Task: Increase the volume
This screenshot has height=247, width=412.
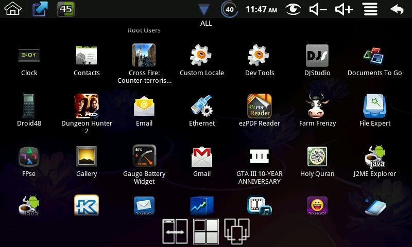Action: (344, 9)
